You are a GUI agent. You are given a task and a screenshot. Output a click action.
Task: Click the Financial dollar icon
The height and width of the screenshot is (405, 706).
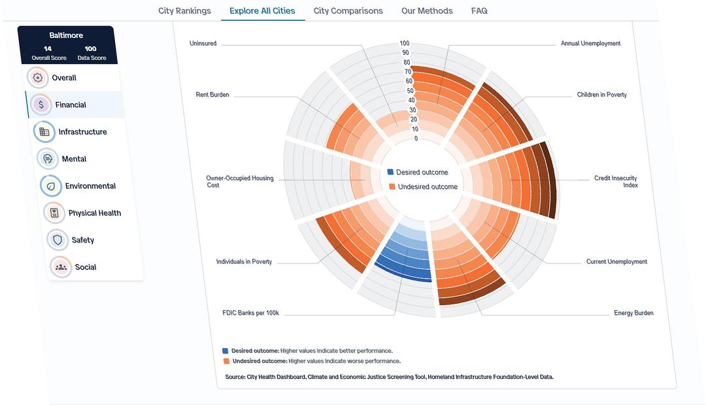tap(41, 105)
